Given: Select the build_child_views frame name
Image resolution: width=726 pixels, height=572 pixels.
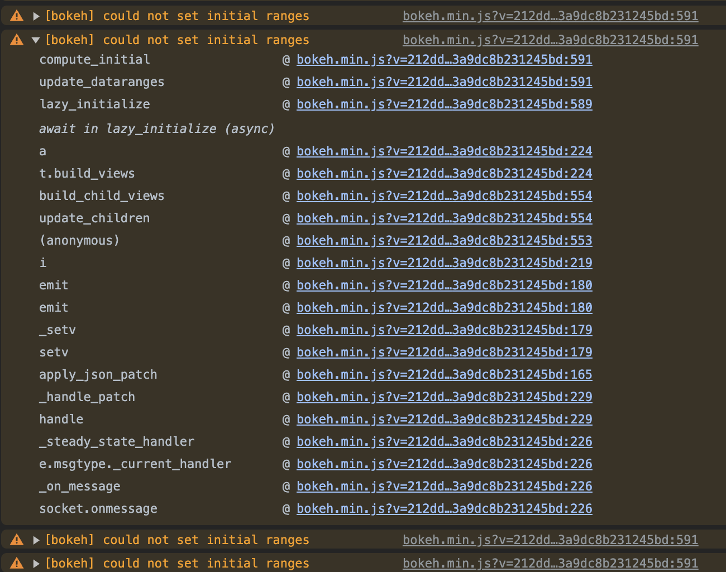Looking at the screenshot, I should click(102, 196).
